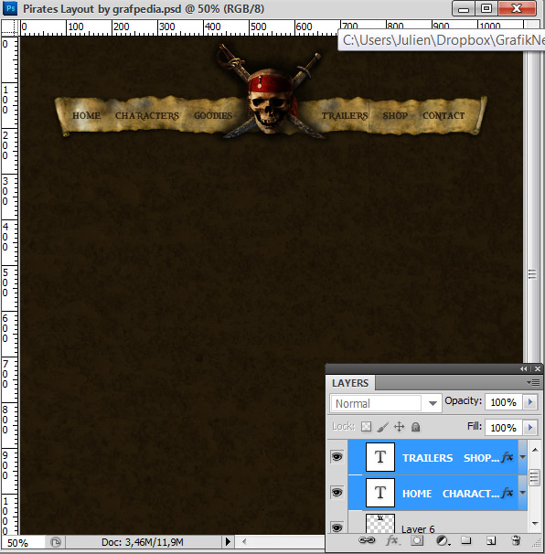Click horizontal scrollbar left arrow

coord(244,541)
